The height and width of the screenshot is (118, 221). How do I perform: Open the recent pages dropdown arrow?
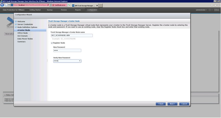tap(9, 5)
